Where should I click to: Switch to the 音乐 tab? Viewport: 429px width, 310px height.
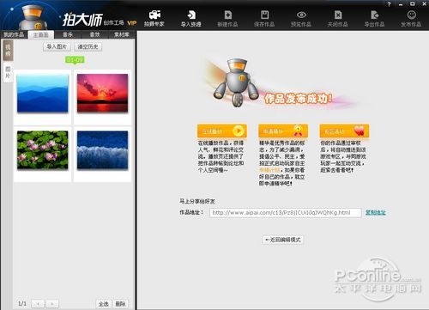(x=68, y=34)
